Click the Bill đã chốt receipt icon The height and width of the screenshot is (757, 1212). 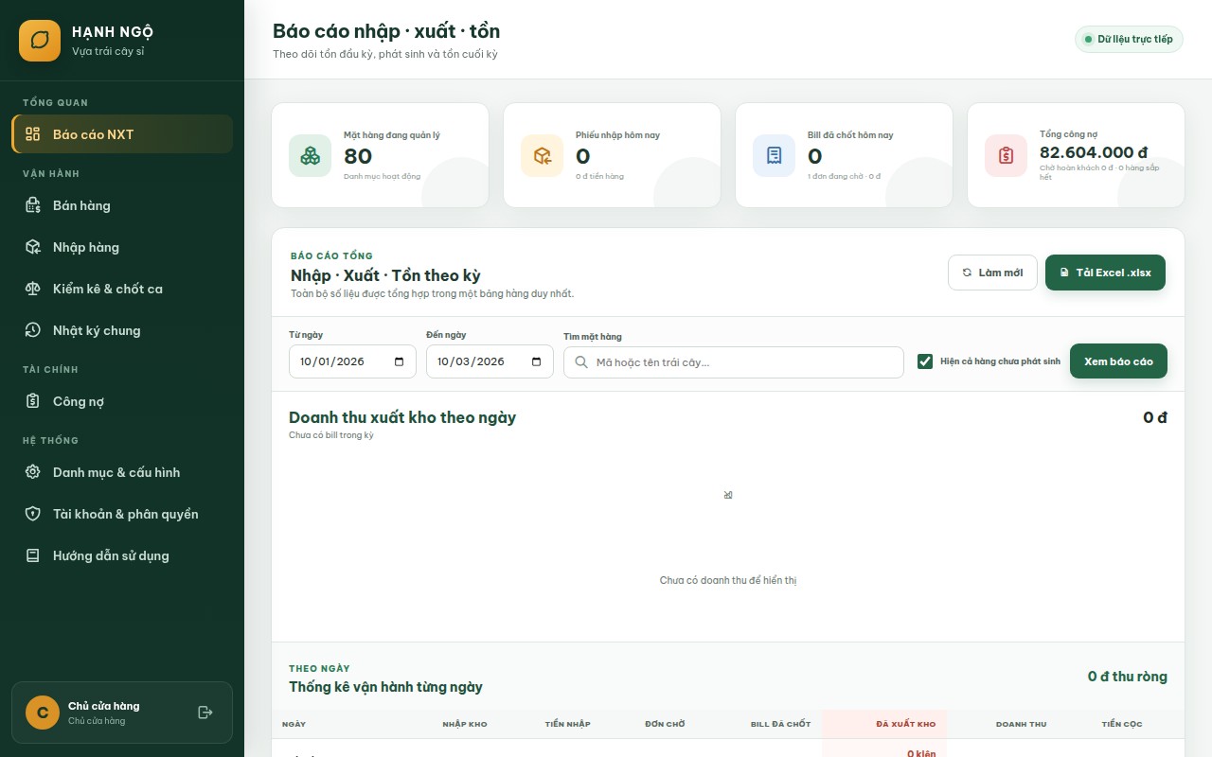click(x=774, y=155)
